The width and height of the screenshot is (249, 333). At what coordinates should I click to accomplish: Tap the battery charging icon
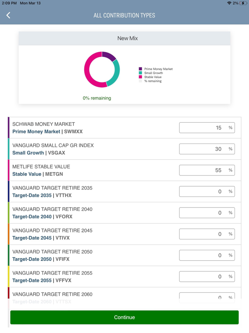pyautogui.click(x=243, y=3)
